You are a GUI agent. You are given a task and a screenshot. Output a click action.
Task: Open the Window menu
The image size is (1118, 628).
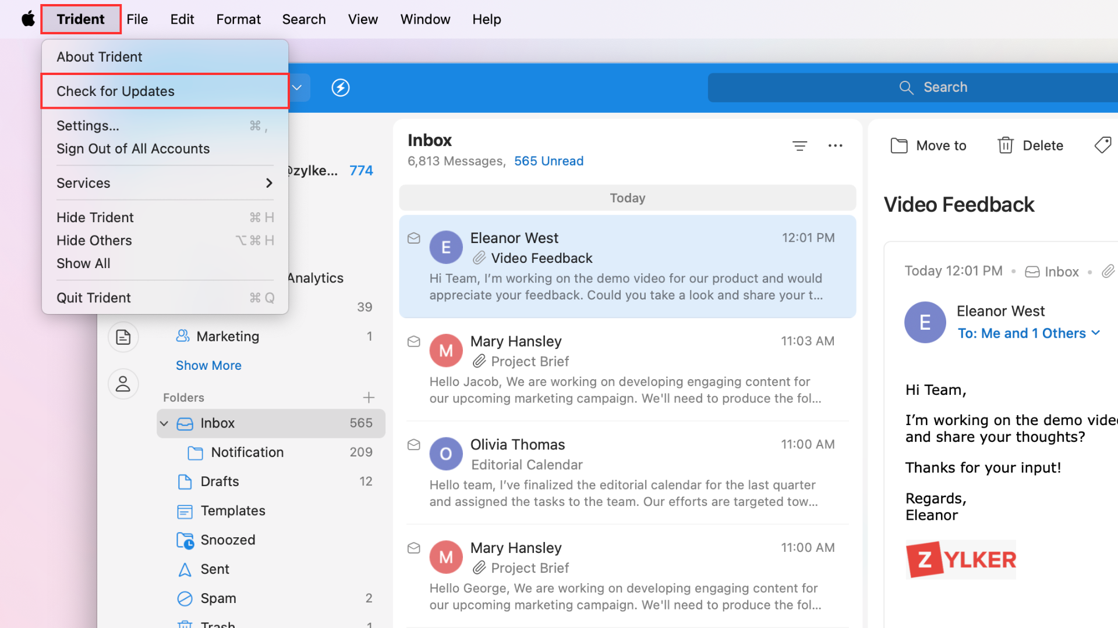pyautogui.click(x=425, y=19)
